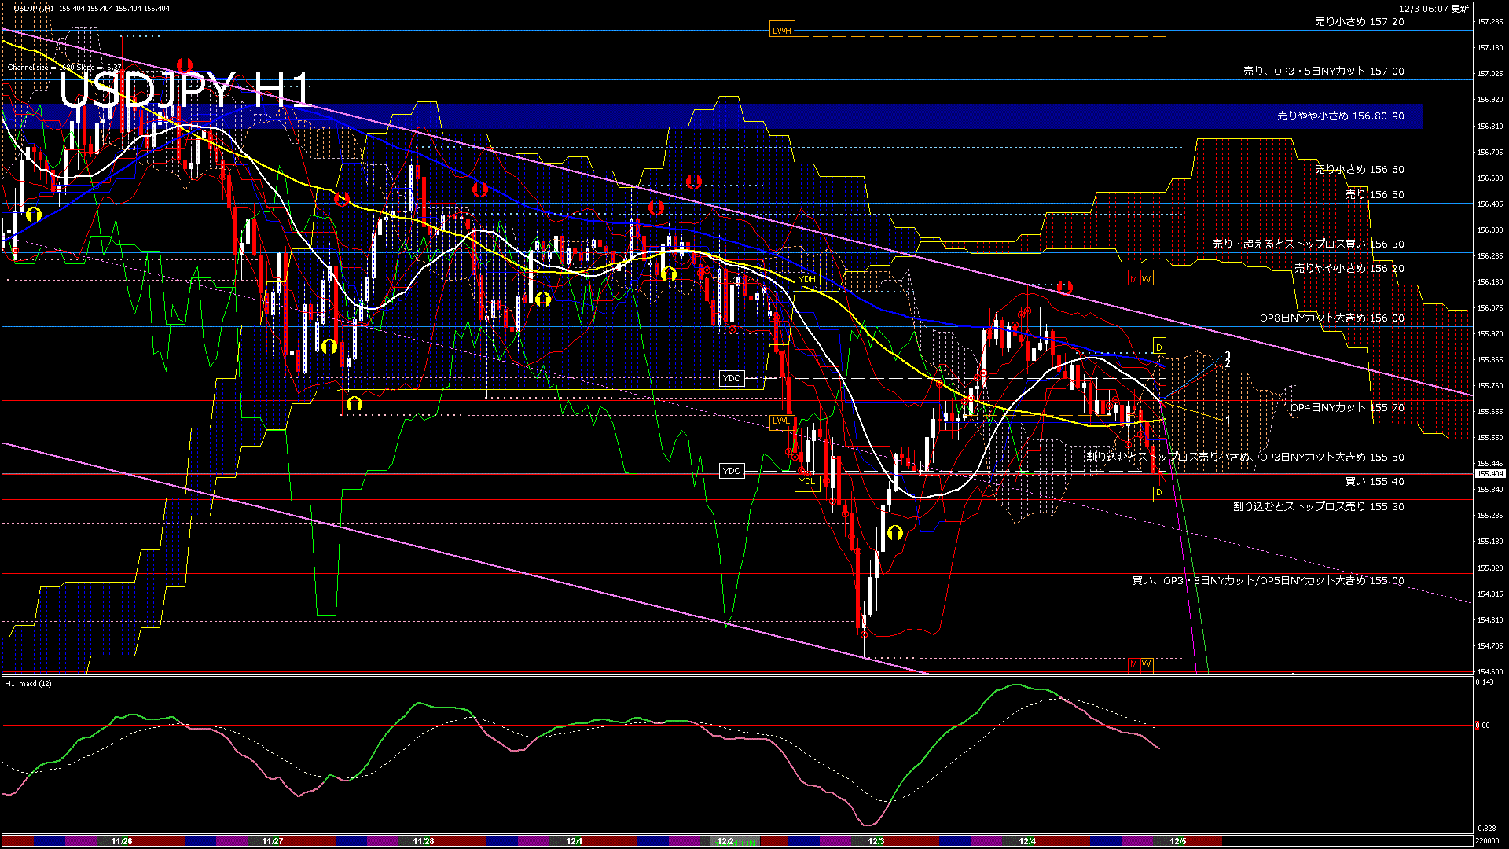The width and height of the screenshot is (1509, 849).
Task: Click the USDJPY,H1 chart title text
Action: pos(35,9)
